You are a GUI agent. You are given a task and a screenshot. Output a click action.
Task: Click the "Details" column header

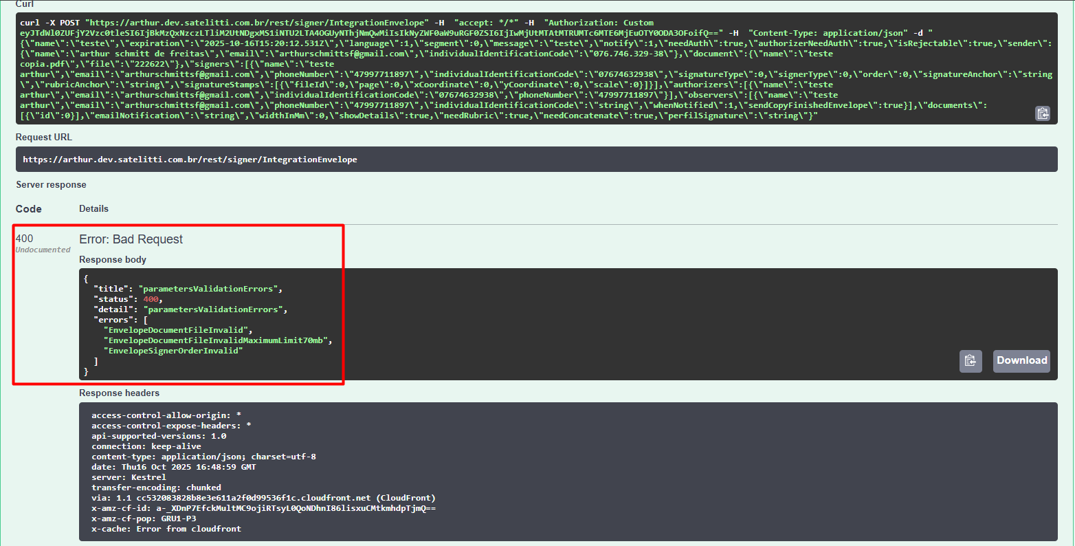[x=93, y=208]
